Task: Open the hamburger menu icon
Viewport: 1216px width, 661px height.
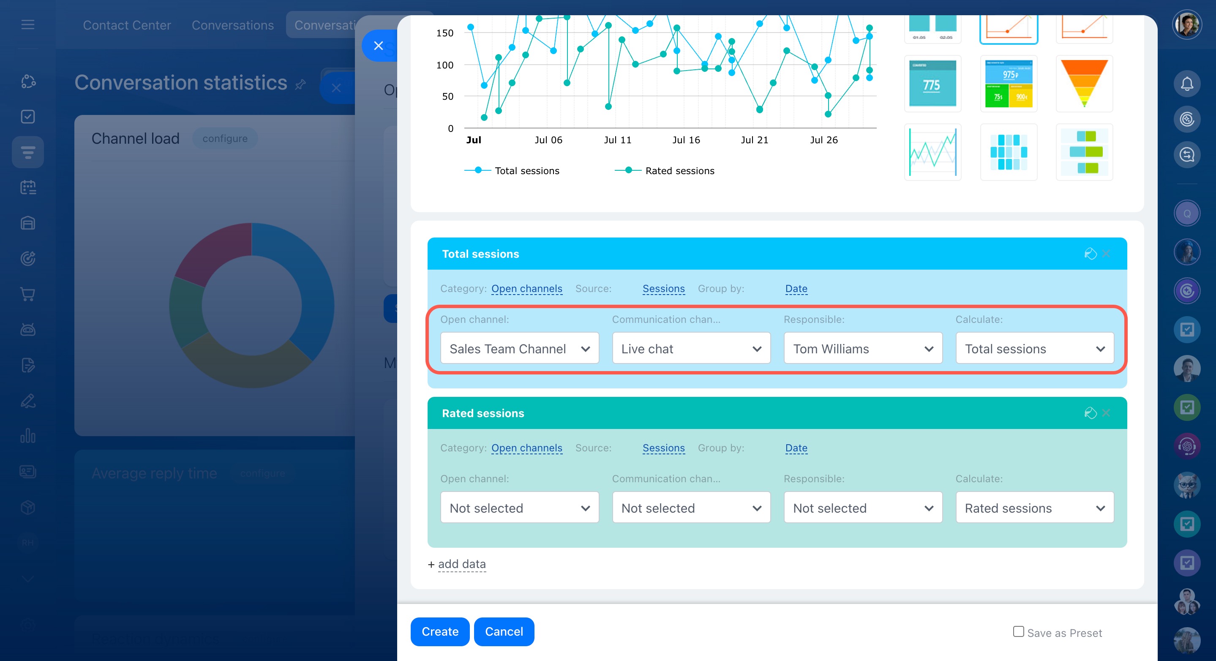Action: point(28,25)
